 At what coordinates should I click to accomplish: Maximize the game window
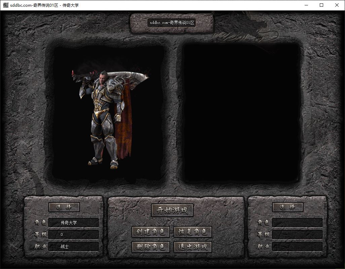pyautogui.click(x=321, y=5)
